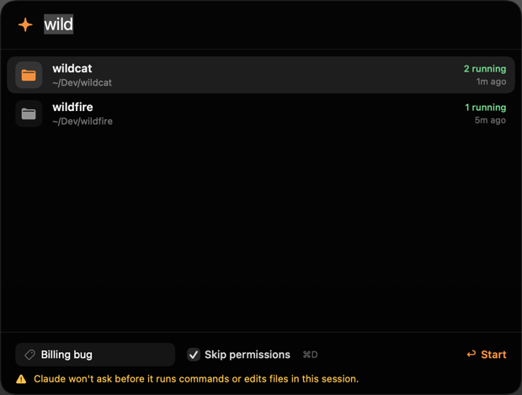Click the ~/Dev/wildcat path text

pos(82,82)
